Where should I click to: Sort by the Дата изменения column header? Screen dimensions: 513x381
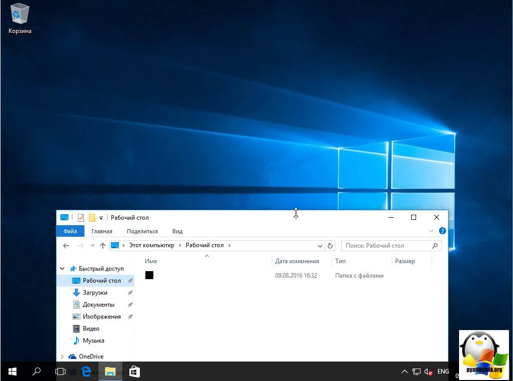click(x=297, y=261)
